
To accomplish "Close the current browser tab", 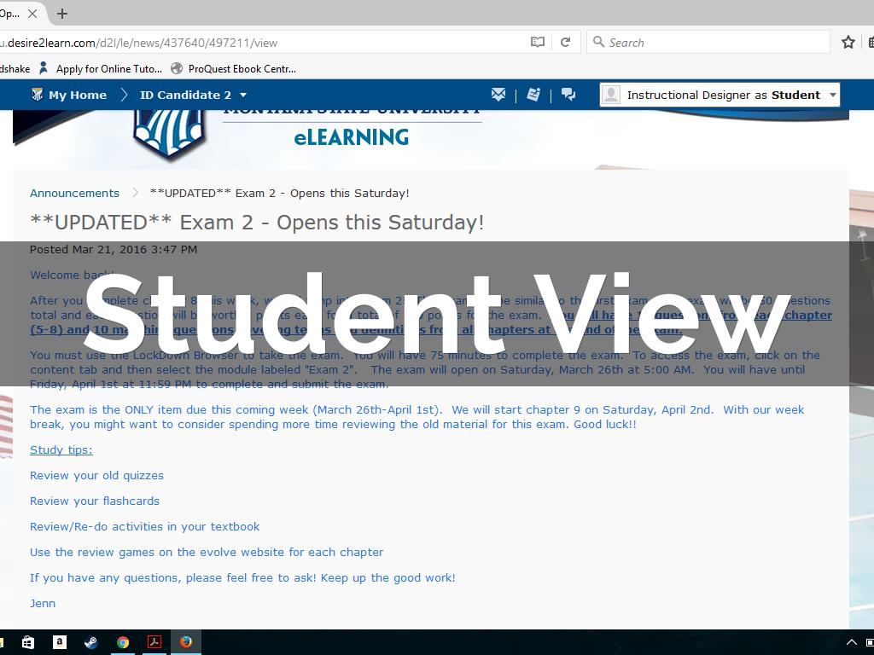I will pyautogui.click(x=33, y=13).
